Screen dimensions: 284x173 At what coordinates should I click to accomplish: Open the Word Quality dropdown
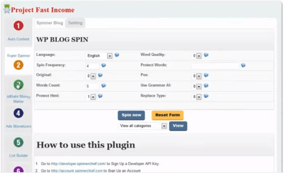point(197,56)
